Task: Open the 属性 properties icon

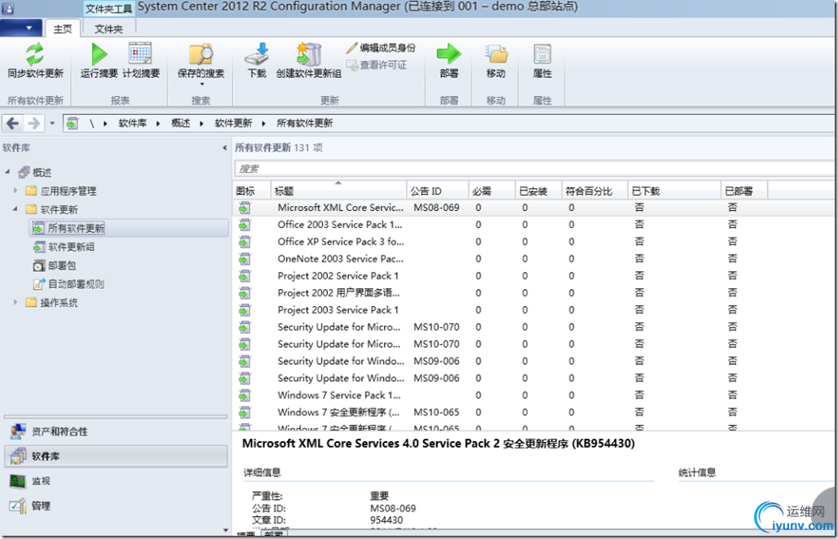Action: click(x=542, y=54)
